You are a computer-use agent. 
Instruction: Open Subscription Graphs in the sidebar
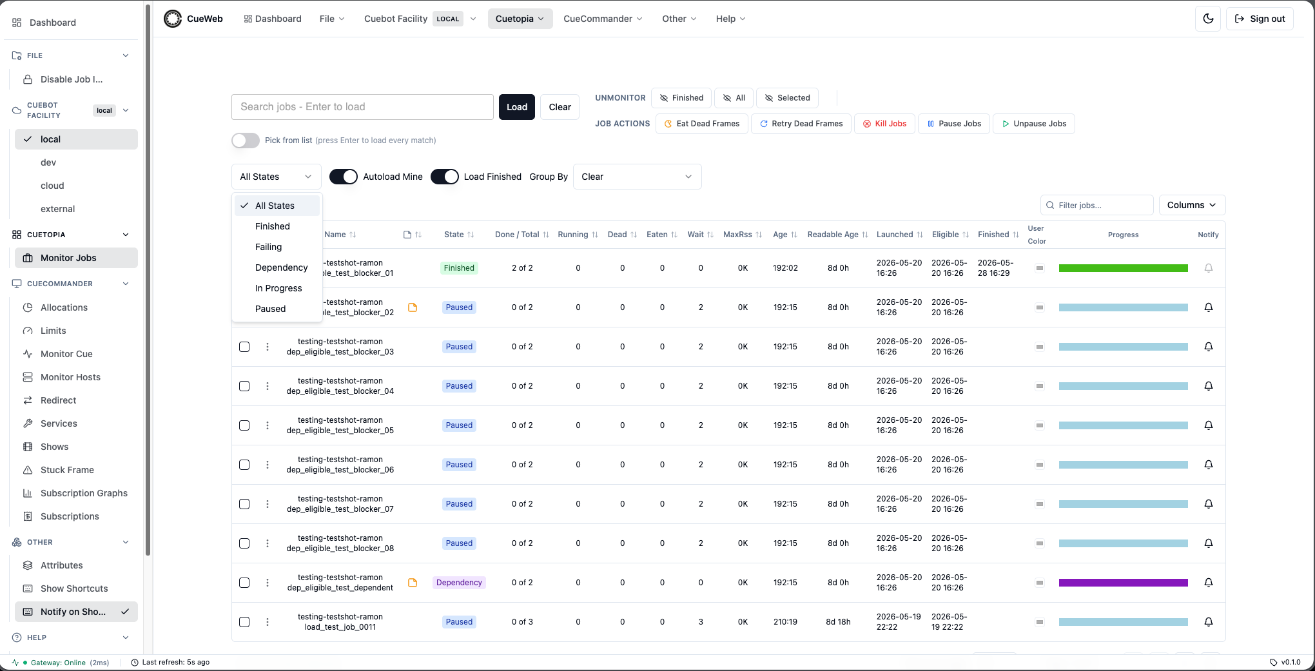pos(76,493)
